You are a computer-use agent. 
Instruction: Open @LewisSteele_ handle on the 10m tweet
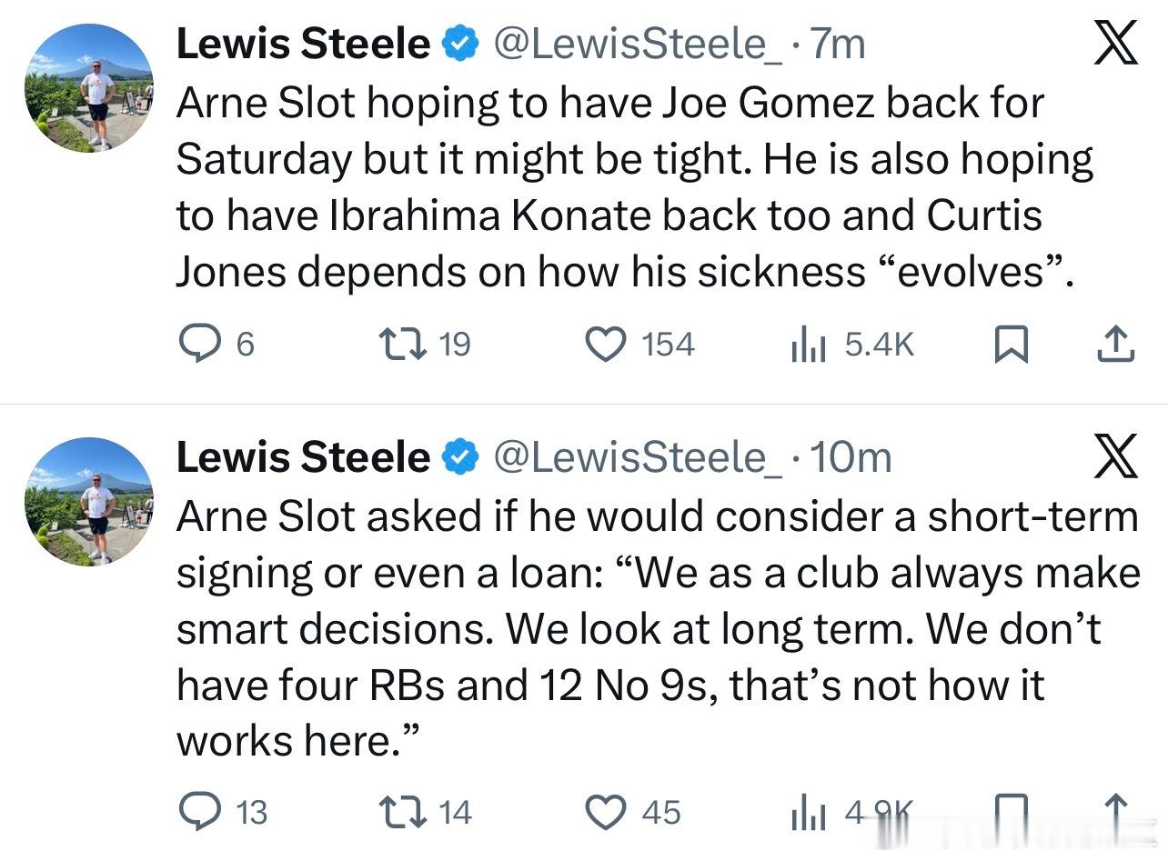tap(637, 457)
